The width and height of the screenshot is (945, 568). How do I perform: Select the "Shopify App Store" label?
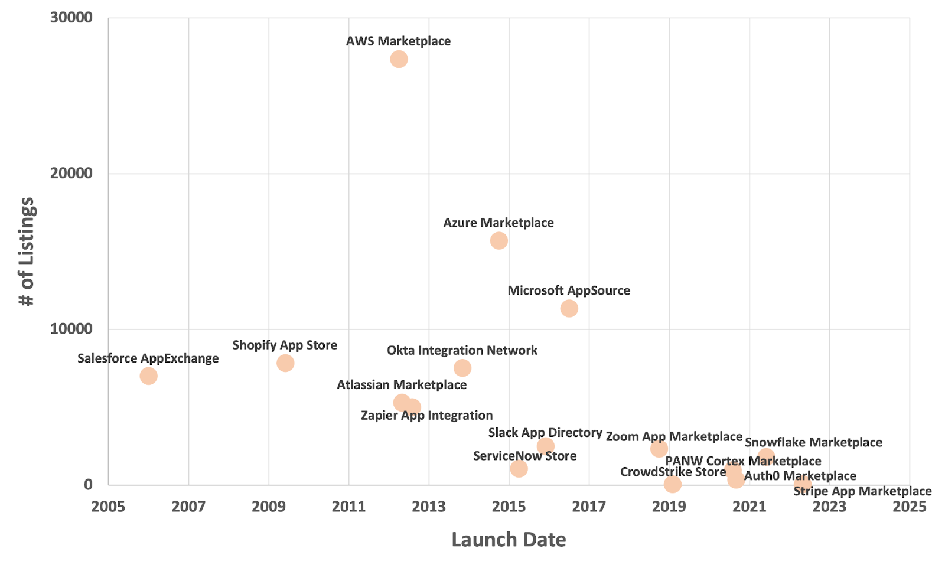click(285, 345)
